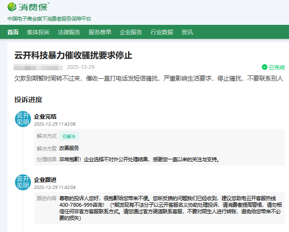Select 行业数据 in the navigation bar
Screen dimensions: 289x232
click(162, 32)
